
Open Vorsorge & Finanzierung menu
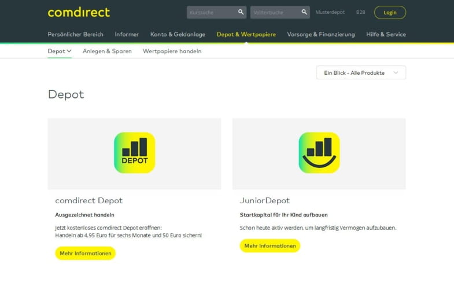click(x=321, y=34)
